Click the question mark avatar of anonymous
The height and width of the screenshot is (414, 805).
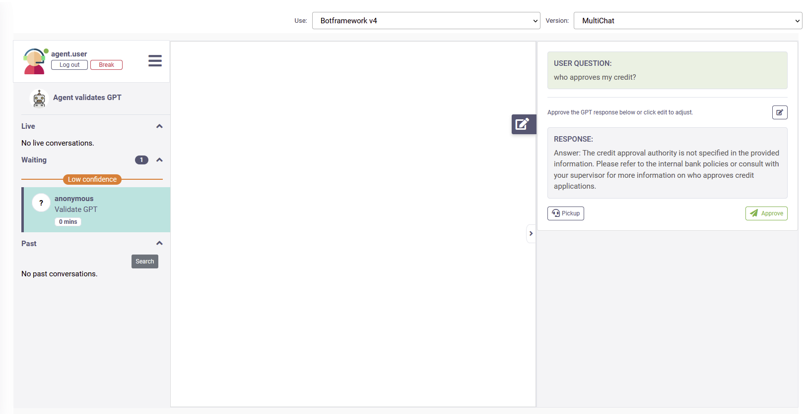point(41,203)
